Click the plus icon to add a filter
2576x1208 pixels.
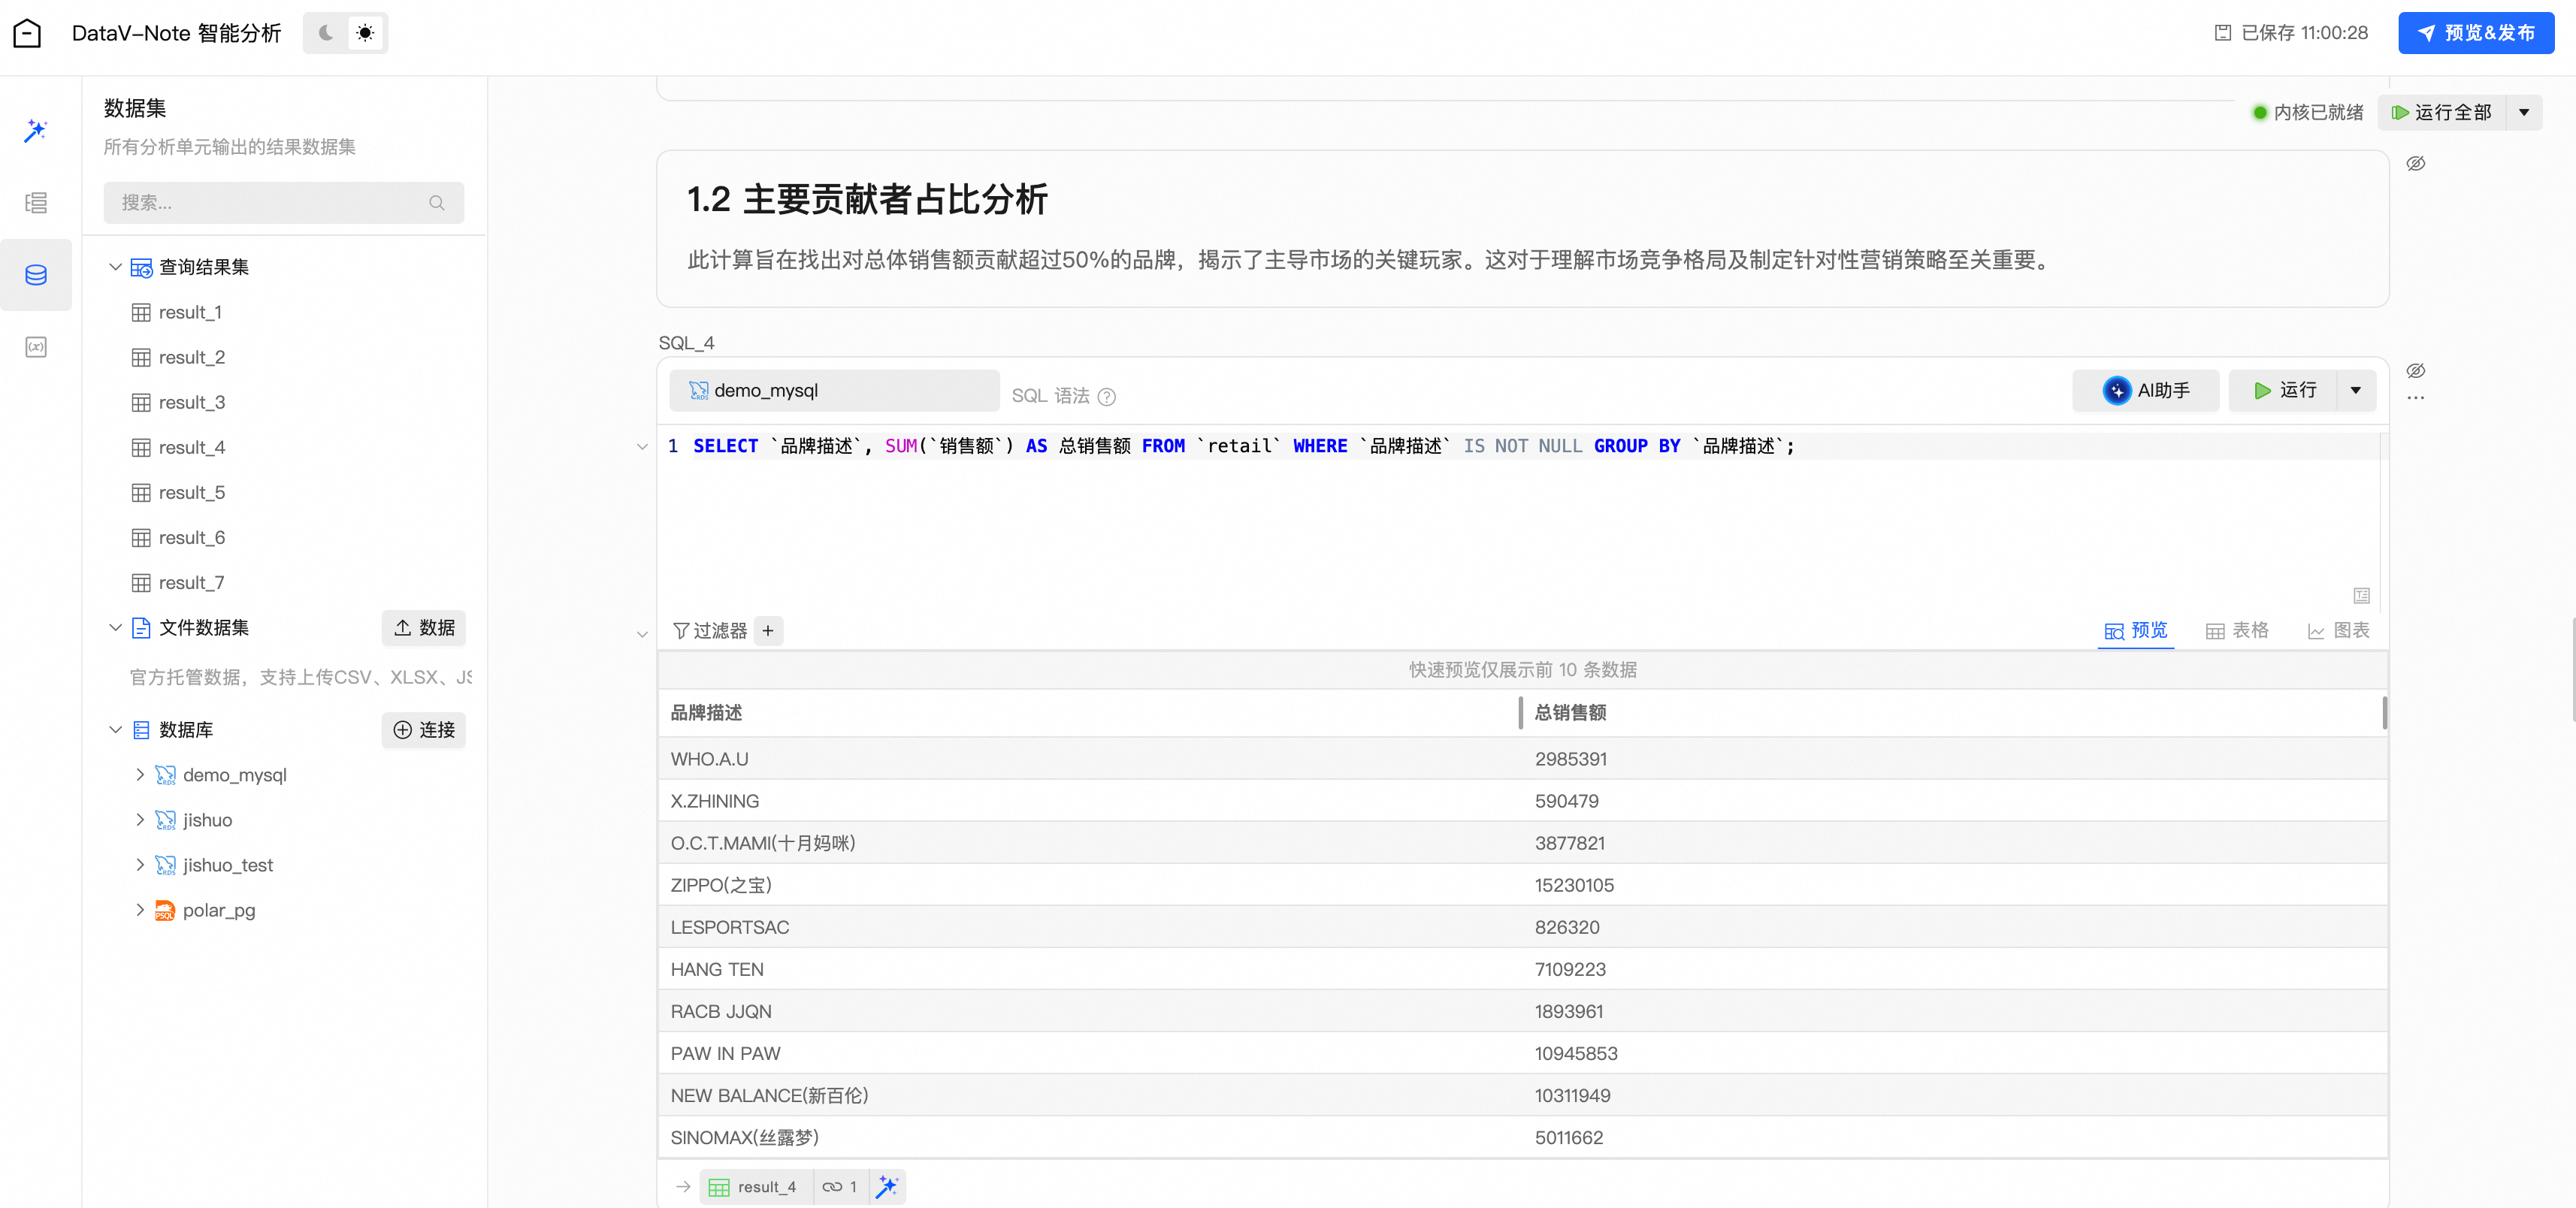(x=768, y=630)
